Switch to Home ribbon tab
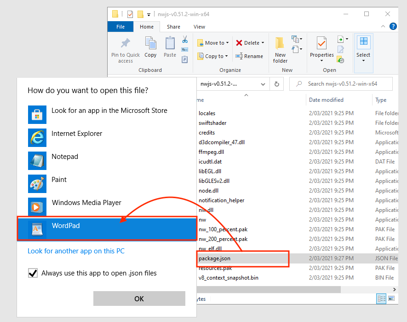The image size is (407, 322). click(147, 27)
